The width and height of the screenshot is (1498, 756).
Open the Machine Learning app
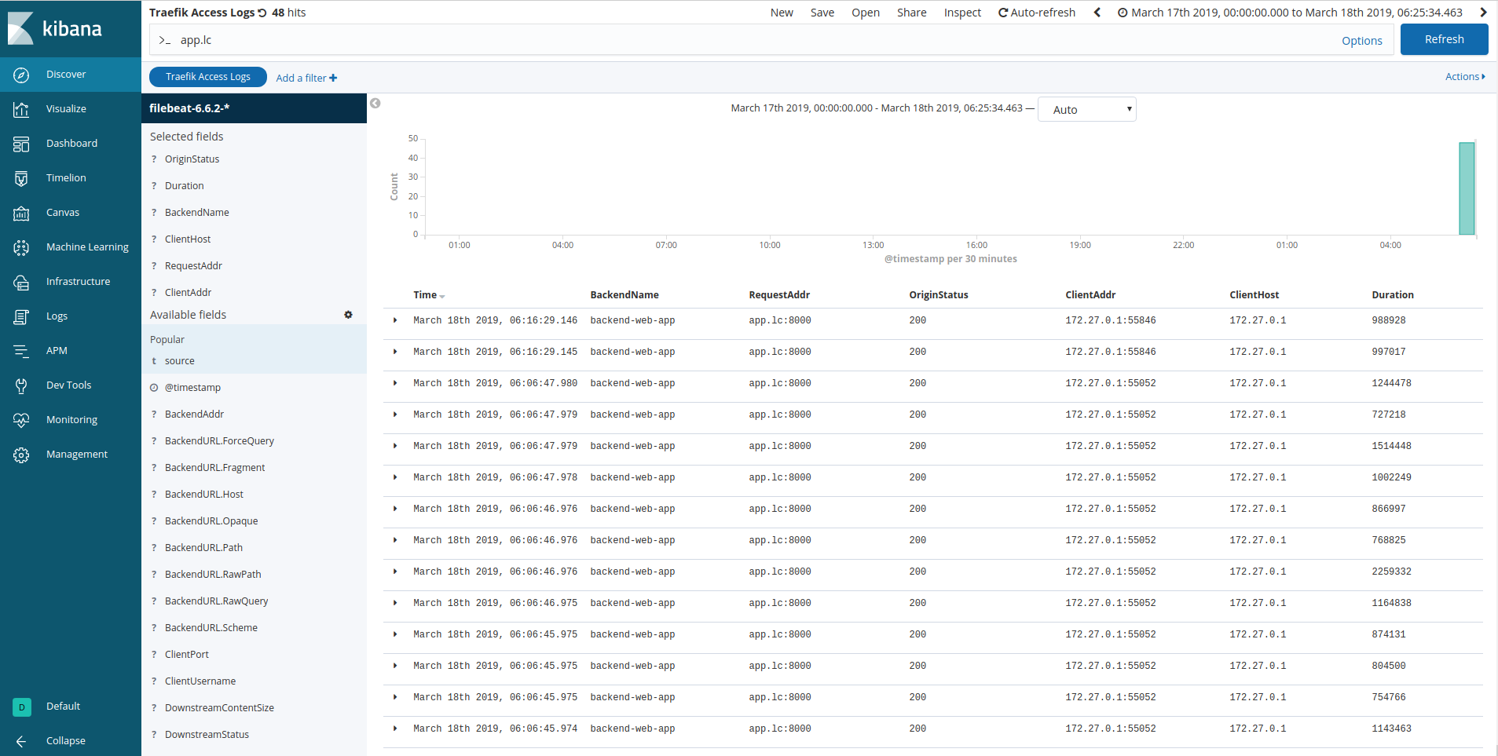tap(87, 247)
